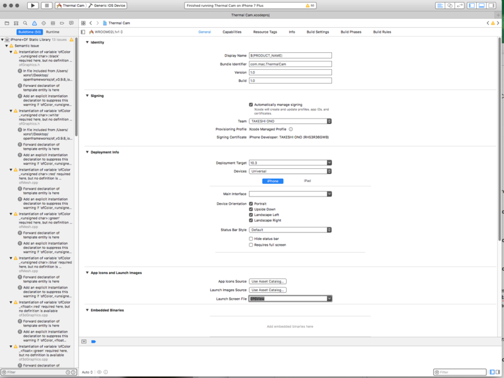The image size is (504, 378).
Task: Show the assistant editor
Action: click(450, 6)
